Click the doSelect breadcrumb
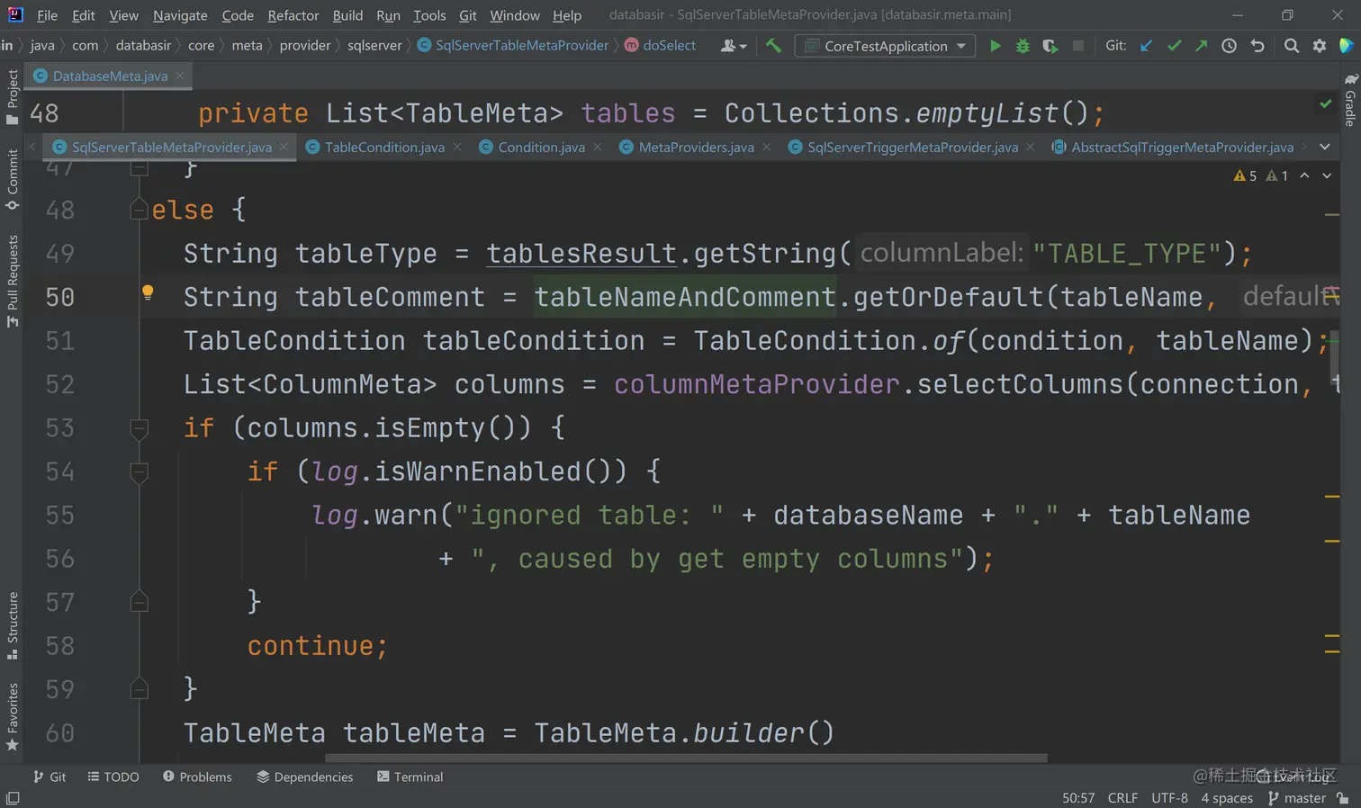Image resolution: width=1361 pixels, height=808 pixels. (660, 46)
